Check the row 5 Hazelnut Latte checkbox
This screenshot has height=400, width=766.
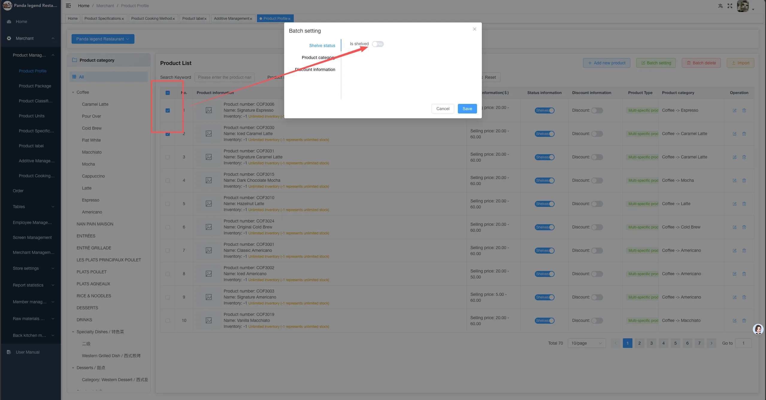(168, 204)
